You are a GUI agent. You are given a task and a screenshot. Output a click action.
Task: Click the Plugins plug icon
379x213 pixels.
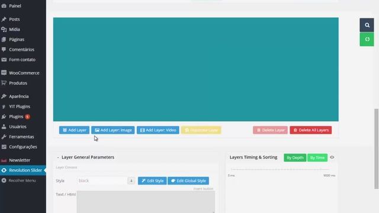4,117
